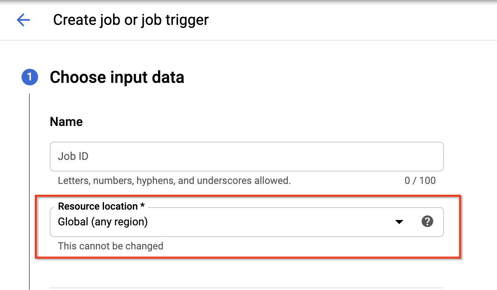The image size is (497, 290).
Task: Click the "This cannot be changed" hint
Action: pos(111,246)
